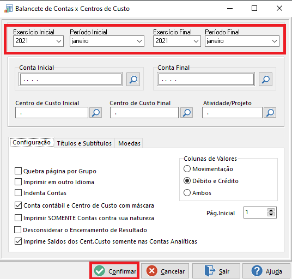
Task: Open Conta Final search magnifier
Action: click(x=265, y=80)
